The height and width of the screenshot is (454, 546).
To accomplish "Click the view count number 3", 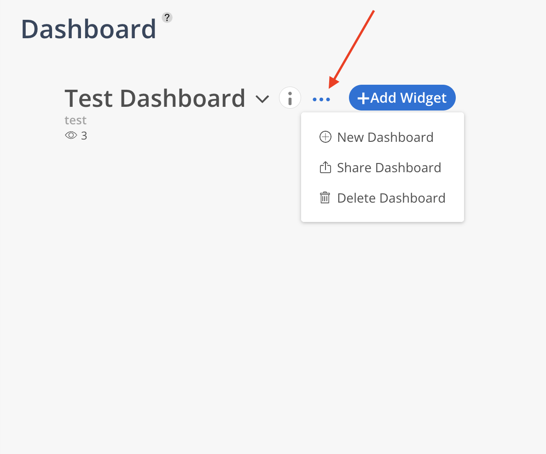I will pos(84,136).
